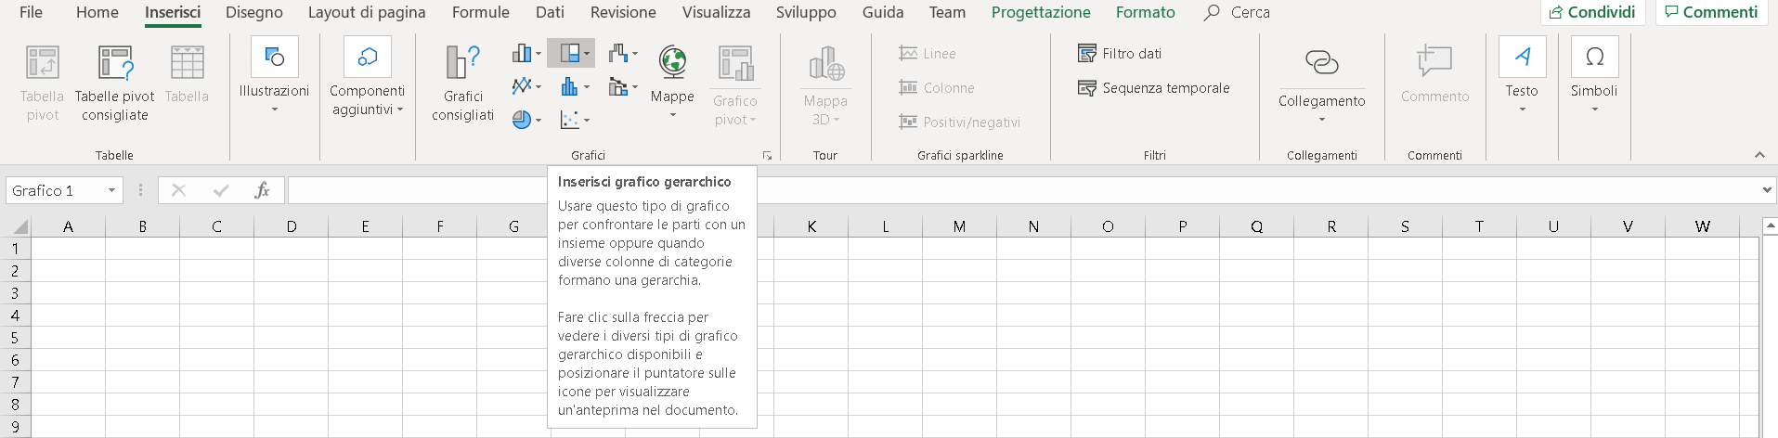
Task: Click the insert function fx icon
Action: tap(262, 190)
